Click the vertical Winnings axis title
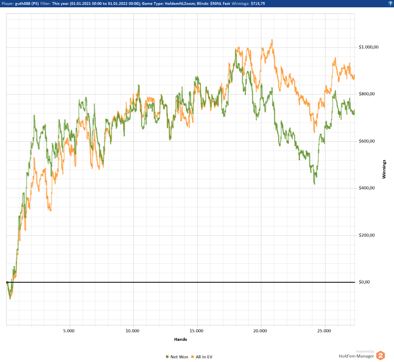 384,169
